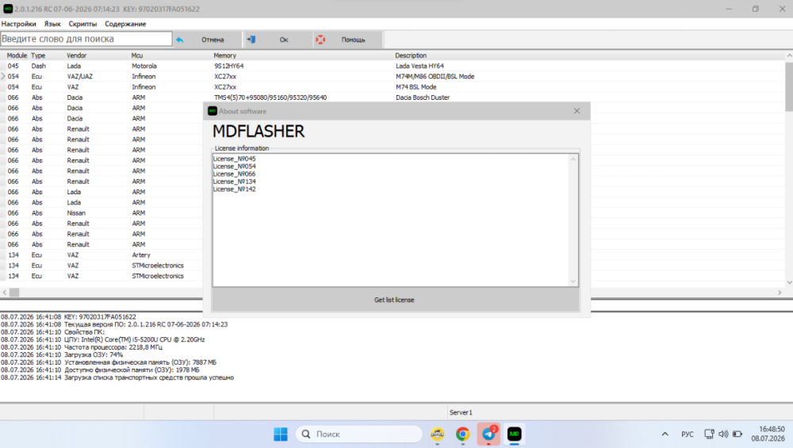Click the Помощь button
793x448 pixels.
pos(347,40)
